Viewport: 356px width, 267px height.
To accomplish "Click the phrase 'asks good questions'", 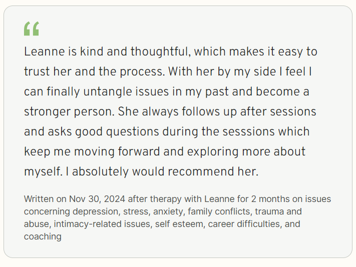I will click(103, 131).
